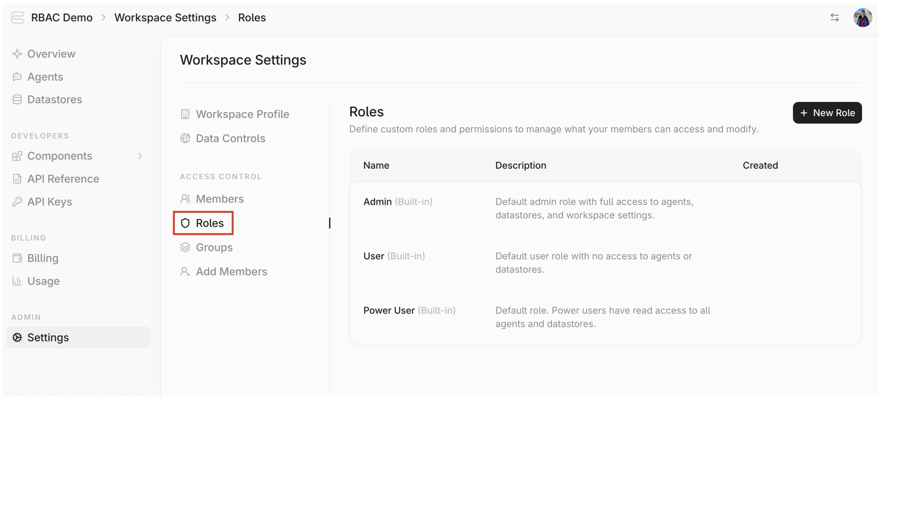Image resolution: width=898 pixels, height=505 pixels.
Task: Click the Billing wallet icon
Action: pos(17,258)
